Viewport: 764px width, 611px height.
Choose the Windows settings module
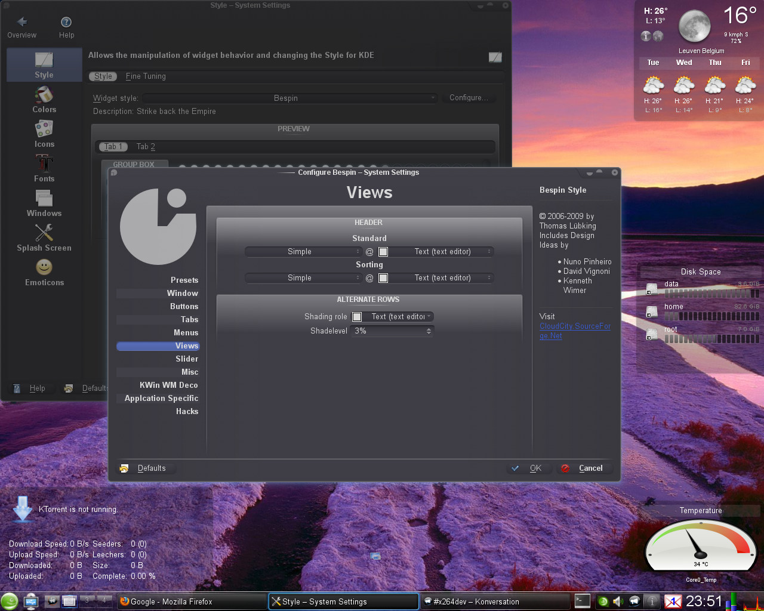coord(44,203)
